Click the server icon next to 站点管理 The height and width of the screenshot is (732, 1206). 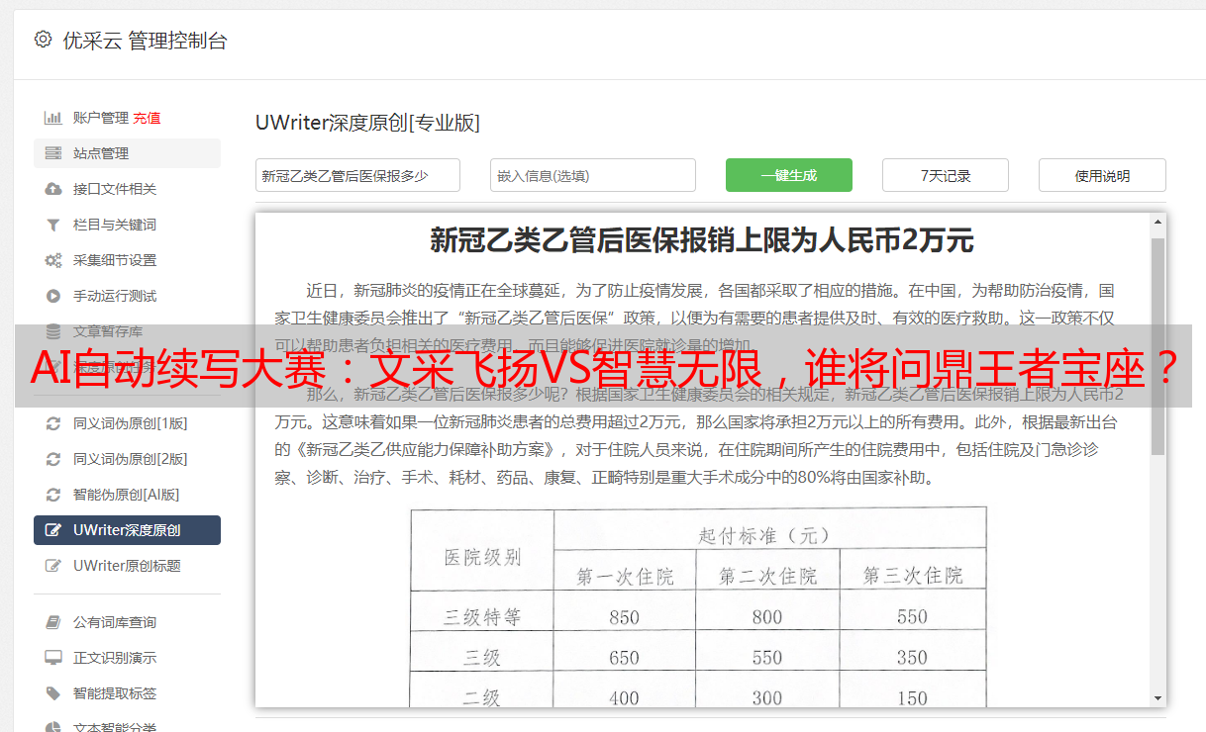pyautogui.click(x=53, y=153)
